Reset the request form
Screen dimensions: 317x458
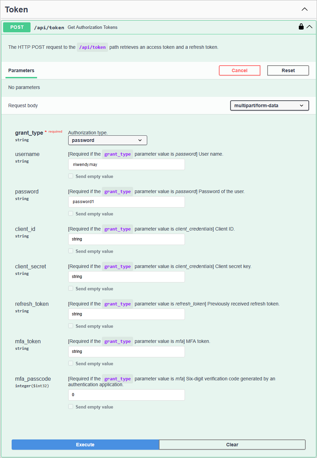pos(288,70)
